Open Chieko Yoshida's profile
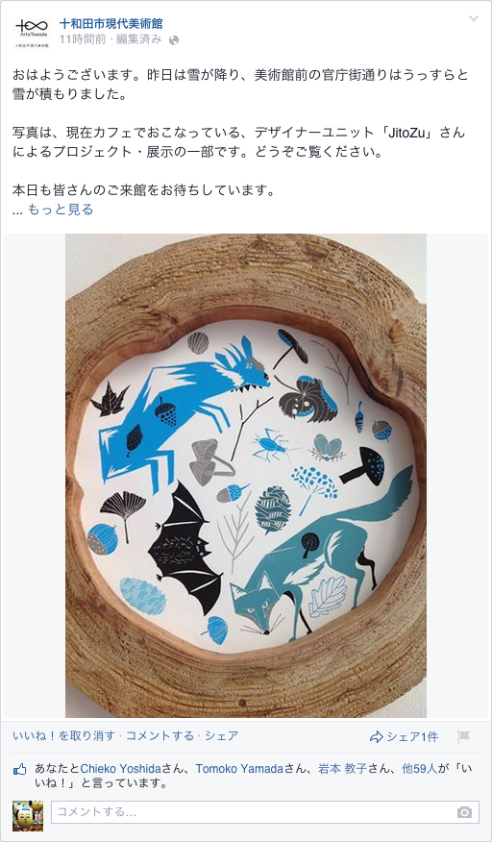Image resolution: width=492 pixels, height=842 pixels. [121, 769]
